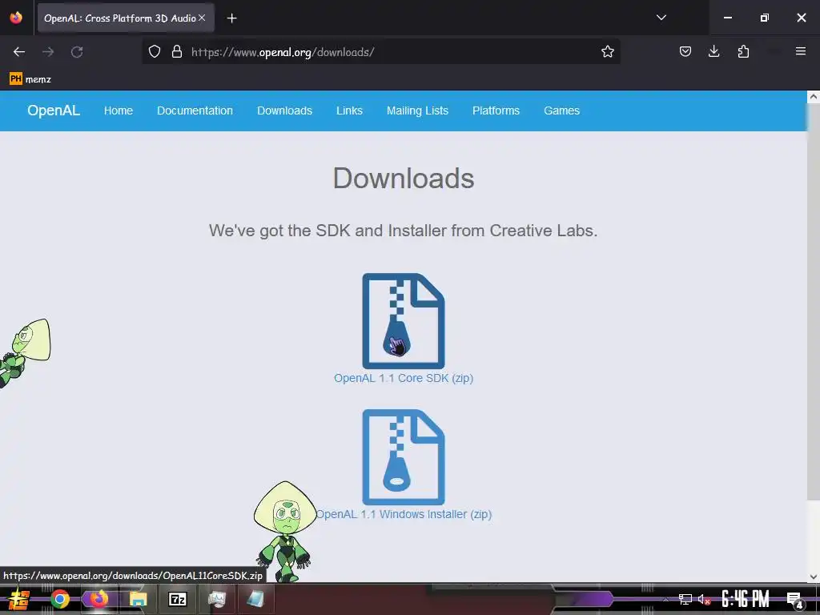Open the system tray network icon
The height and width of the screenshot is (615, 820).
coord(685,599)
